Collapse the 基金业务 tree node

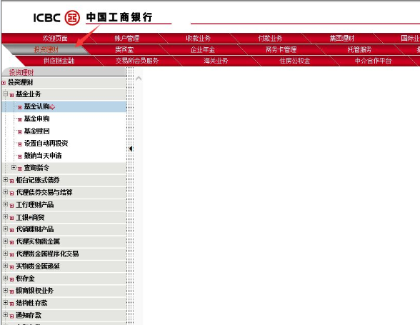[x=6, y=94]
